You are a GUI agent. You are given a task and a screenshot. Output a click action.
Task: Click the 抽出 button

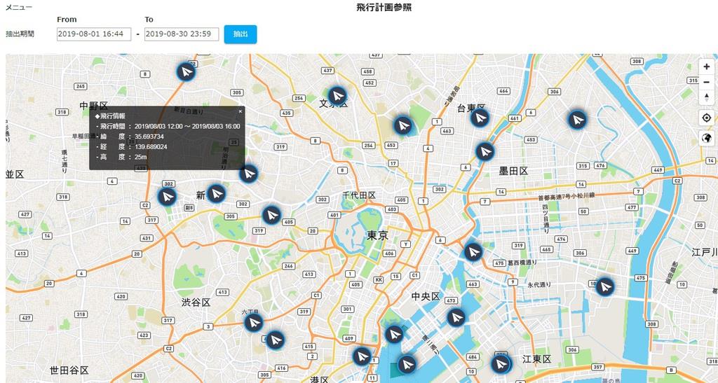240,34
